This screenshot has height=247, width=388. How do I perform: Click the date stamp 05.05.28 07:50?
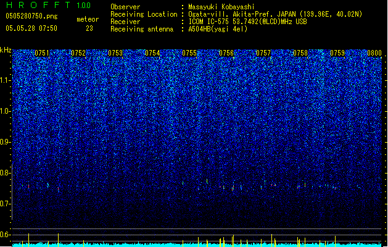pyautogui.click(x=31, y=28)
